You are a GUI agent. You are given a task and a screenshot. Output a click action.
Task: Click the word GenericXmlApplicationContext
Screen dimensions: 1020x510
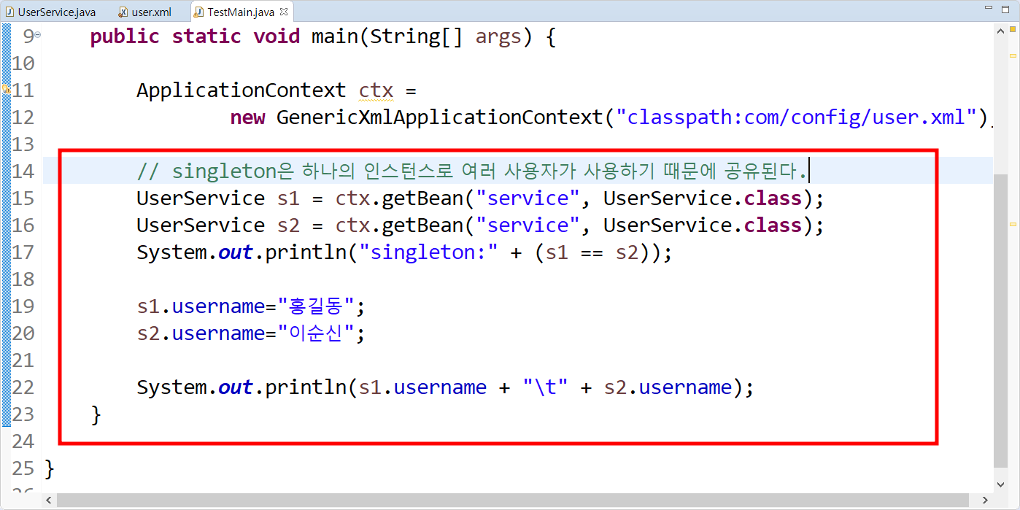coord(440,117)
